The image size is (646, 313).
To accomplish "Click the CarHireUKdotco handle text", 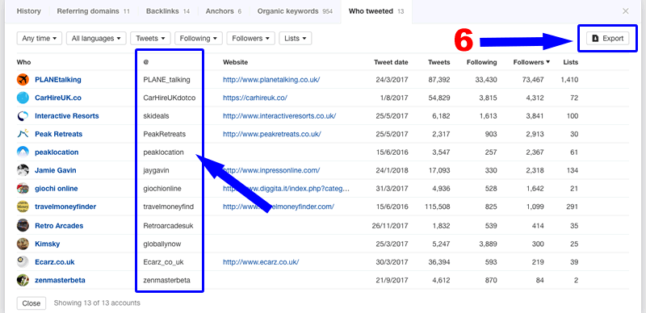I will (170, 98).
